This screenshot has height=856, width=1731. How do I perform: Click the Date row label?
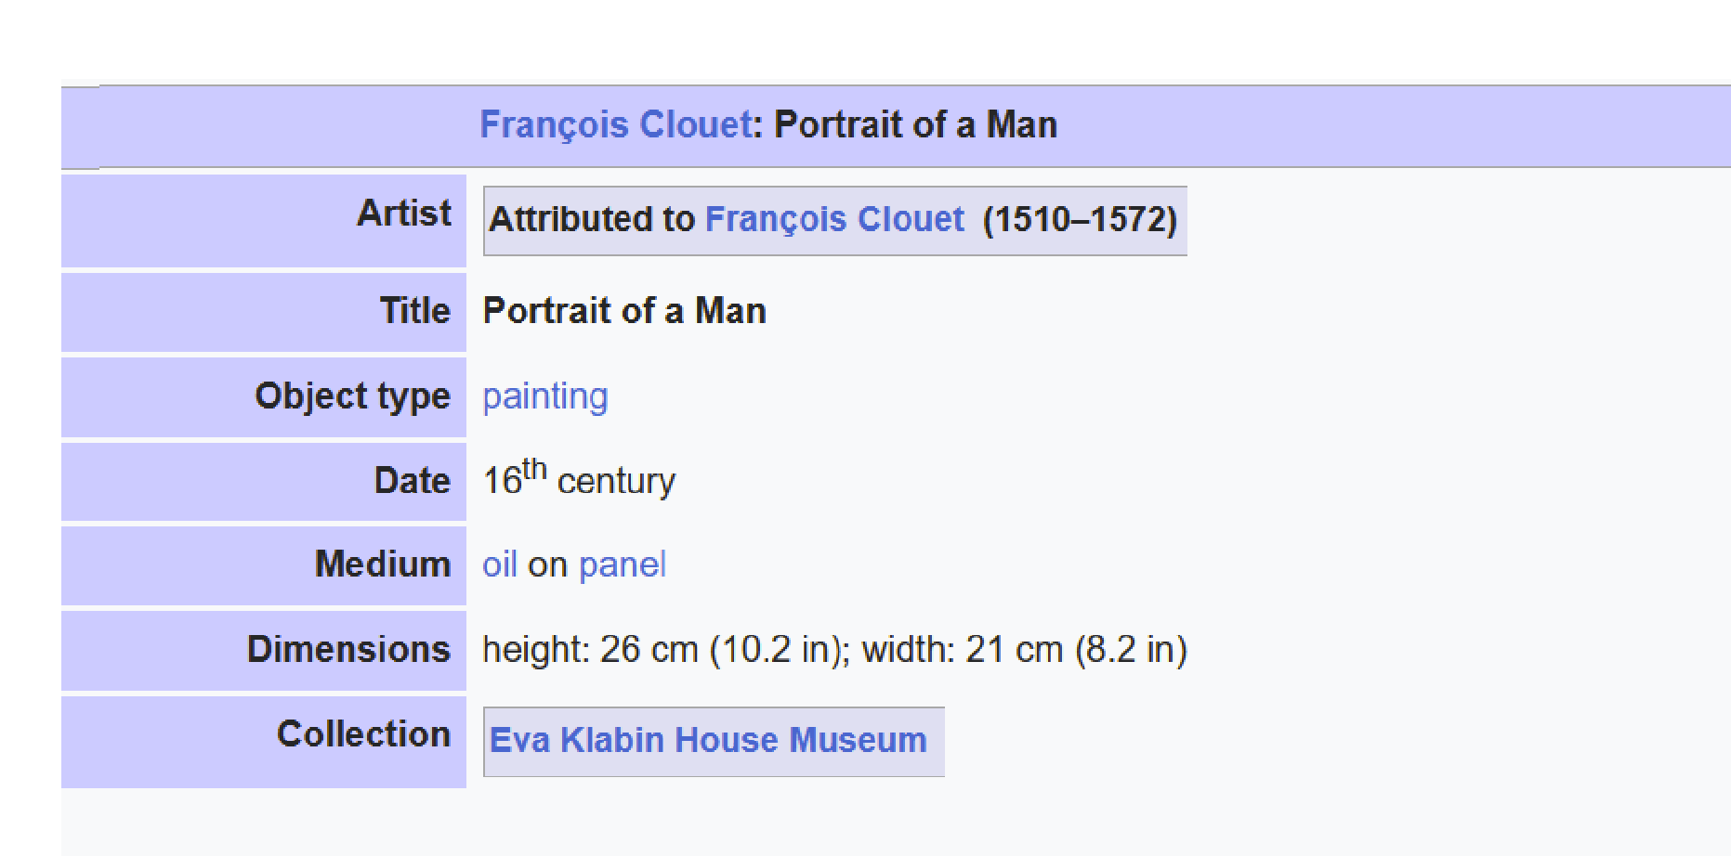413,481
